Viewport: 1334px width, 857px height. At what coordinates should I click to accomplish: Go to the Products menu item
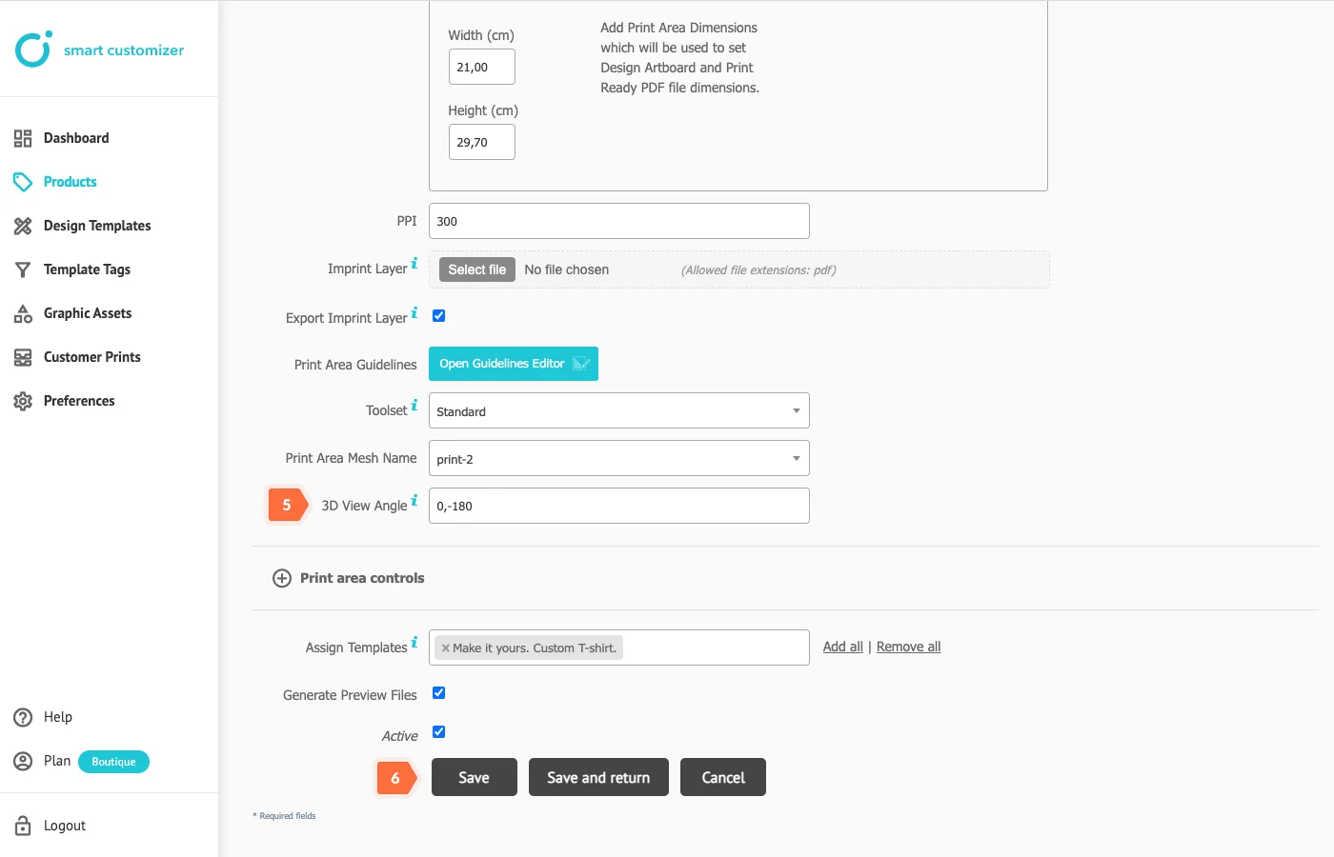71,182
